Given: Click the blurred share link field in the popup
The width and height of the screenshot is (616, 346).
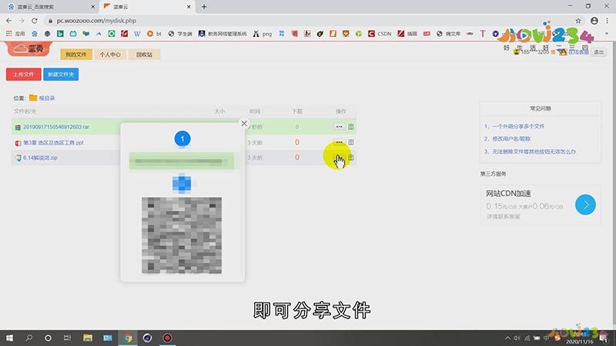Looking at the screenshot, I should (182, 161).
